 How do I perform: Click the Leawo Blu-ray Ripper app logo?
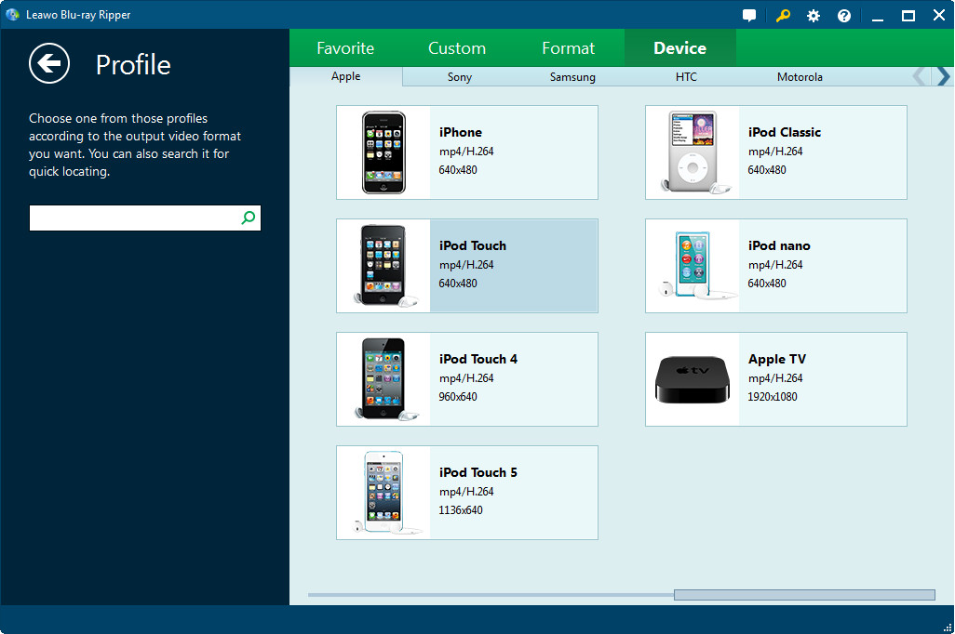pyautogui.click(x=12, y=15)
